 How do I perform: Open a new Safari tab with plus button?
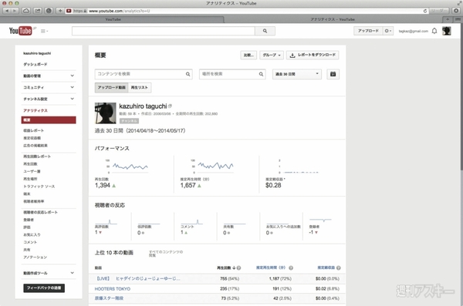click(x=448, y=19)
